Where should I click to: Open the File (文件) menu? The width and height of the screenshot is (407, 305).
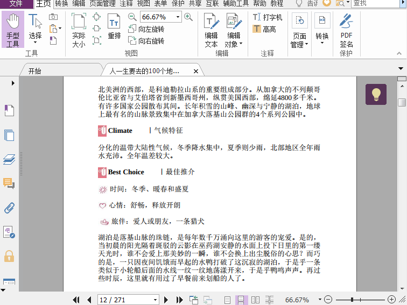pos(16,4)
